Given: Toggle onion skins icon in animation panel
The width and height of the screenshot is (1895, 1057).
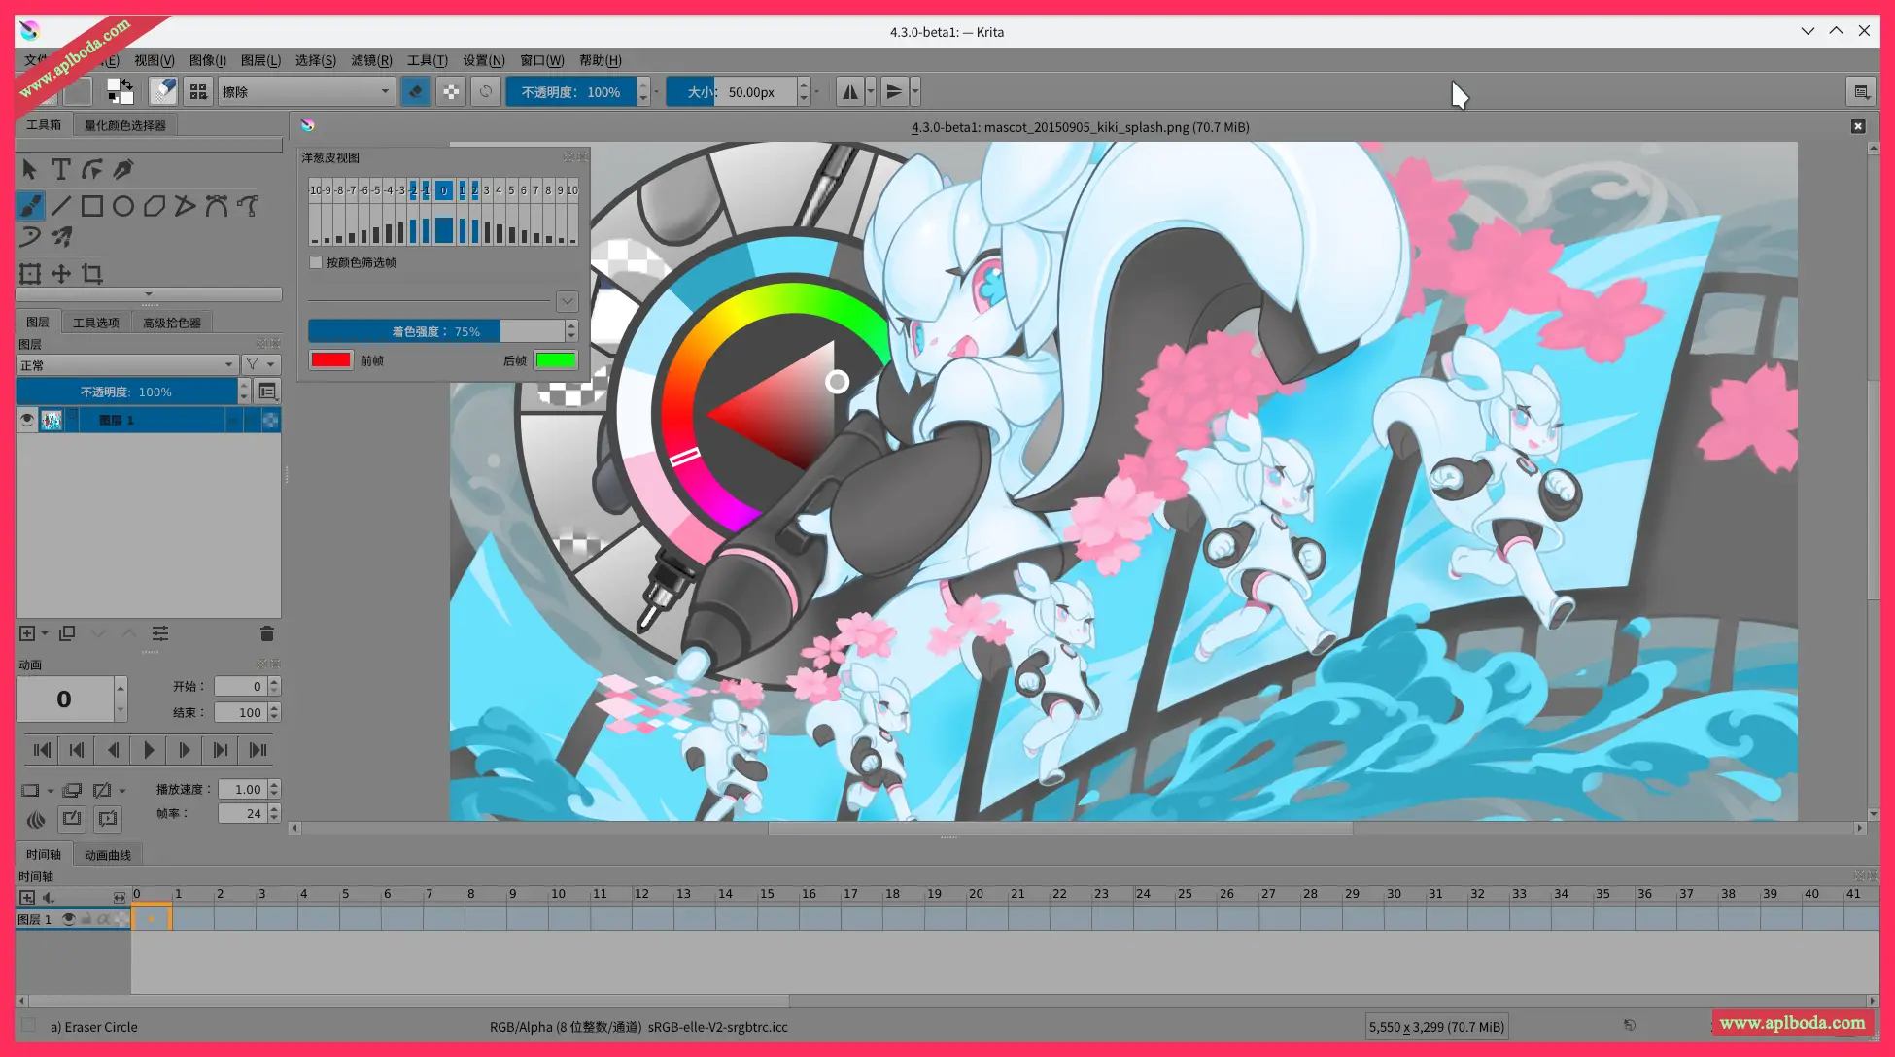Looking at the screenshot, I should click(x=36, y=819).
